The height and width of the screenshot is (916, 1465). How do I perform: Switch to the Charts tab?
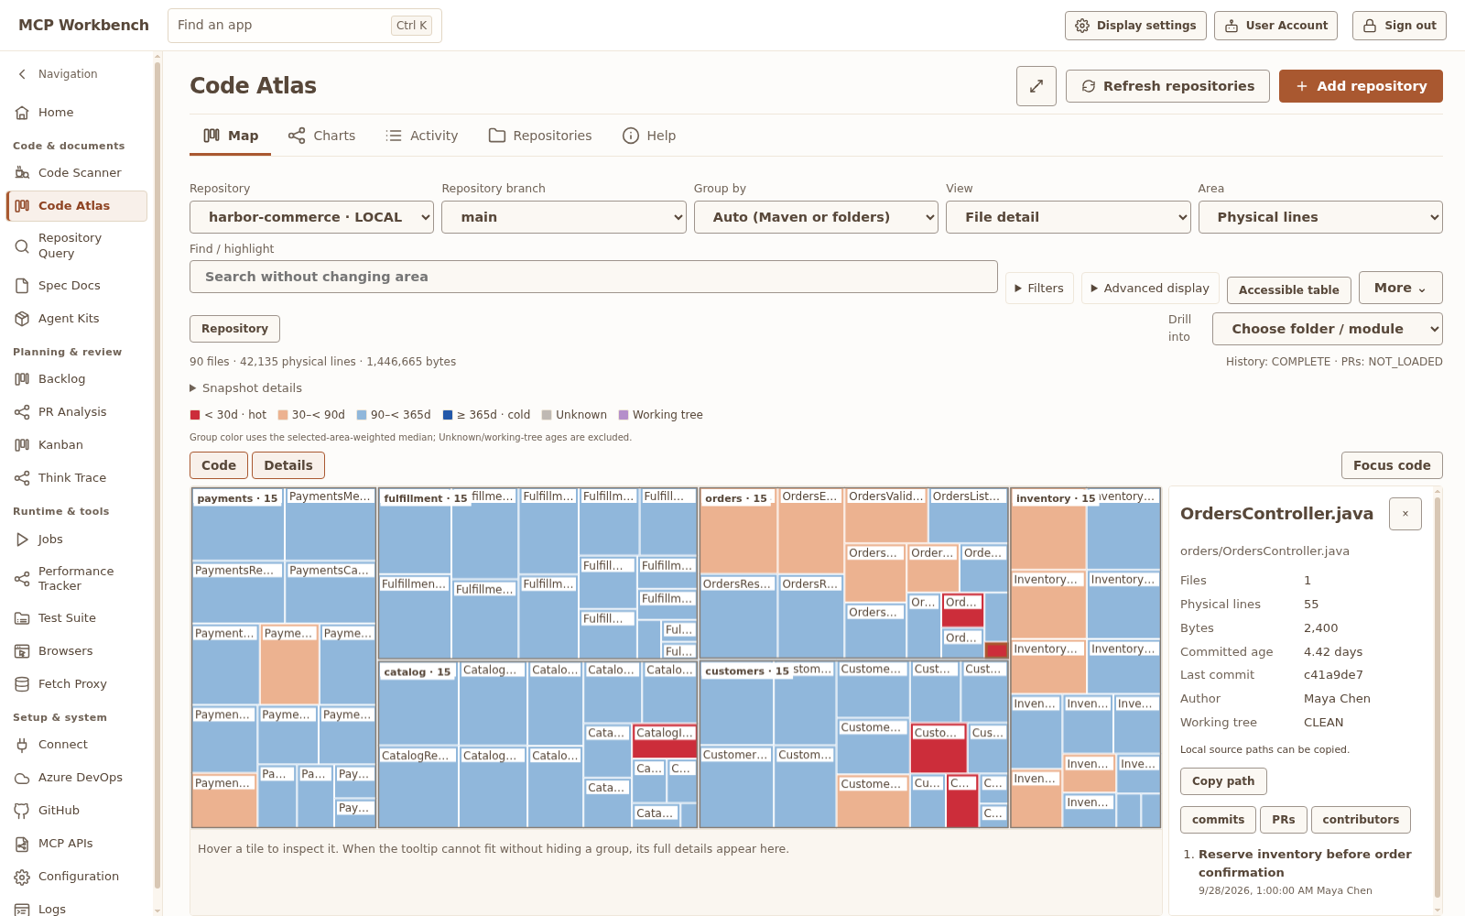321,136
